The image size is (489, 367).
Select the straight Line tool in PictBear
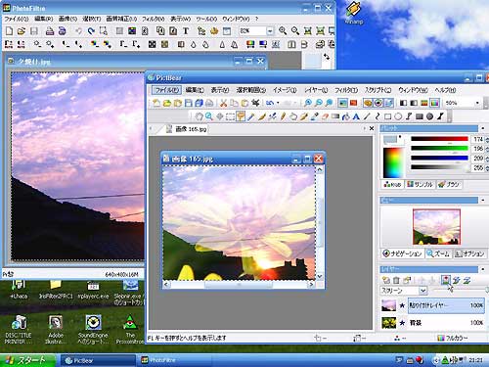coord(367,116)
